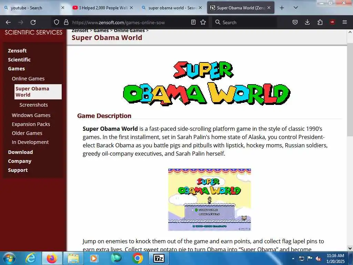Close the youtube - Search tab
The image size is (353, 265).
pyautogui.click(x=63, y=8)
